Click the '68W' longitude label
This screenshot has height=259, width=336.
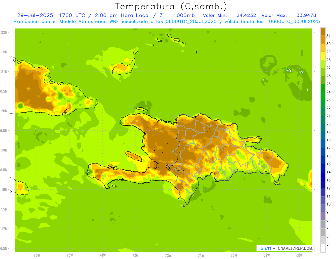tap(299, 255)
